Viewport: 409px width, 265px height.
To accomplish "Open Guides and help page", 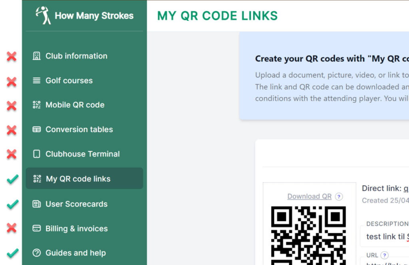I will 84,253.
